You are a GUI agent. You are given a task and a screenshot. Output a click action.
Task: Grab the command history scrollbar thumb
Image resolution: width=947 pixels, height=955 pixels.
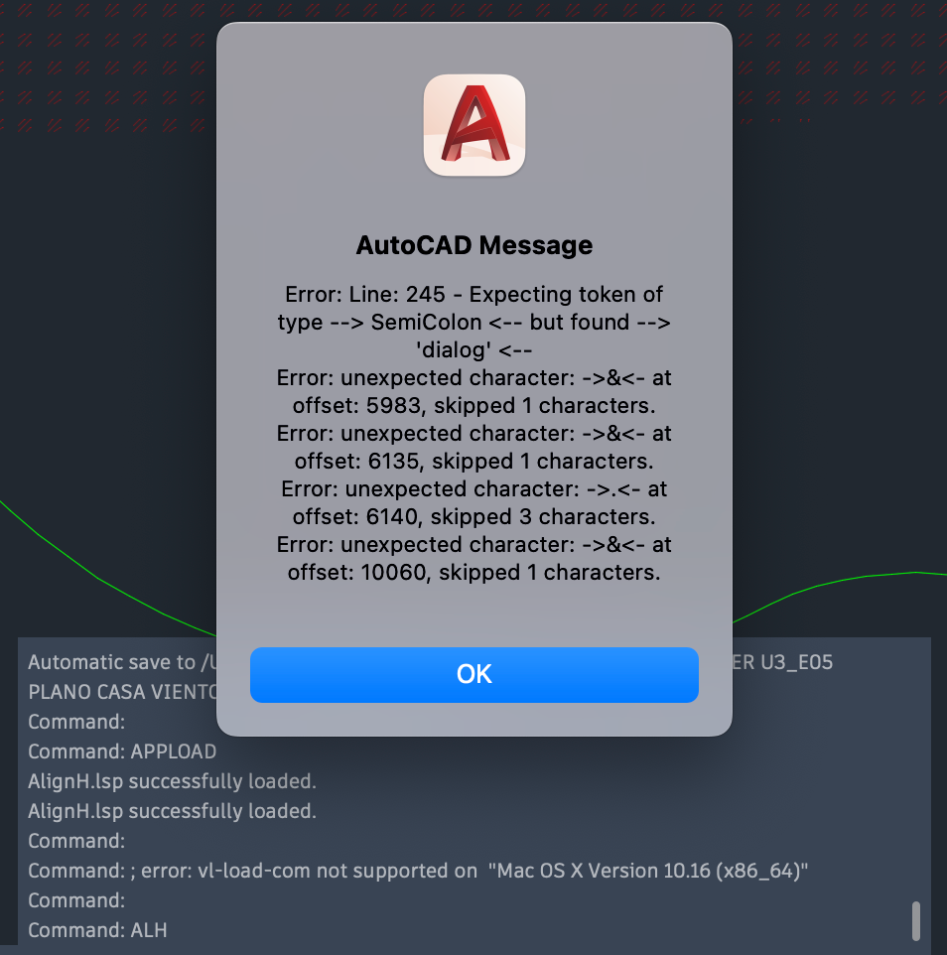[915, 921]
